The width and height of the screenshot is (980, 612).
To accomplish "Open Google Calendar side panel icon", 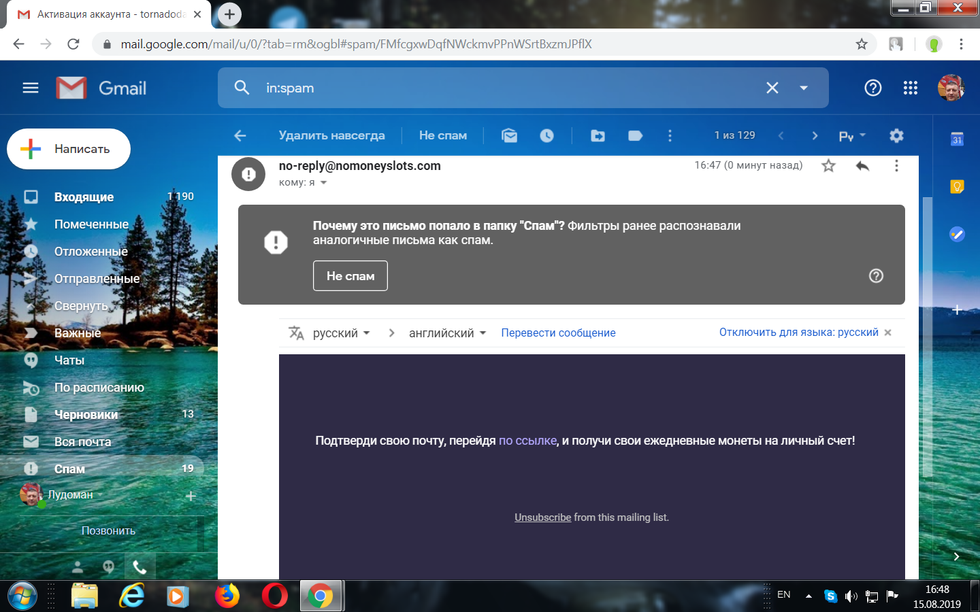I will coord(957,139).
